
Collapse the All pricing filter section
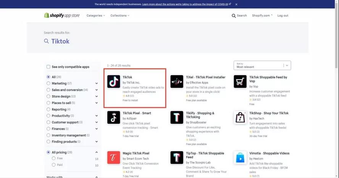pos(97,152)
